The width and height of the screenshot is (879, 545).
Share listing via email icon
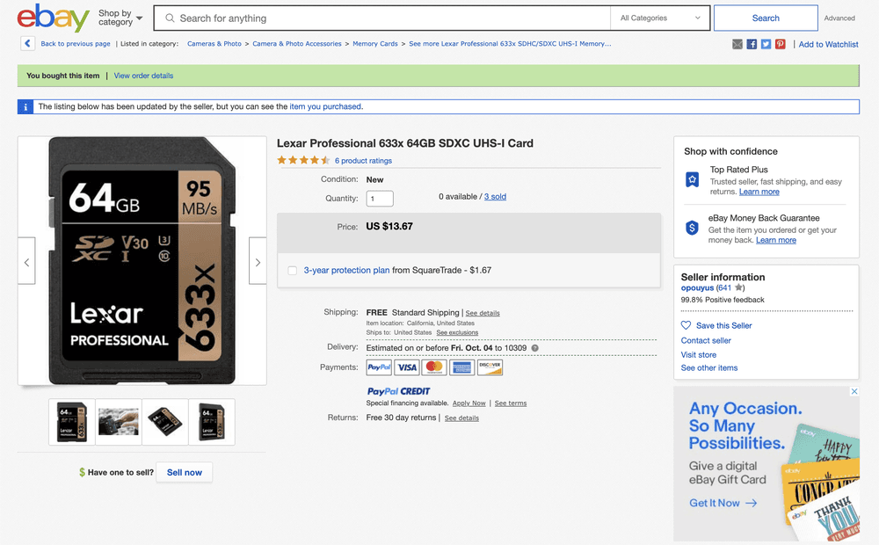pos(737,44)
